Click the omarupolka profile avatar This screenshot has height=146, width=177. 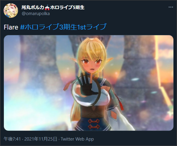point(11,11)
